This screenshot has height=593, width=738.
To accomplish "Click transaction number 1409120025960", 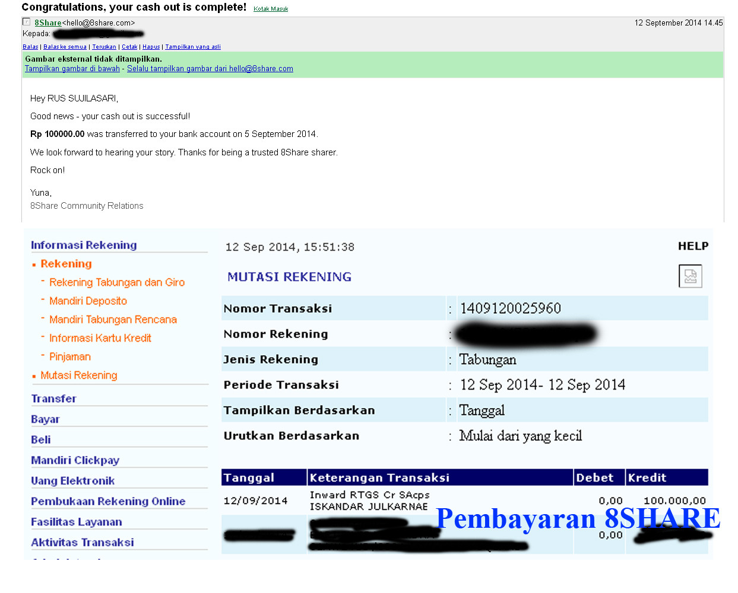I will (511, 308).
